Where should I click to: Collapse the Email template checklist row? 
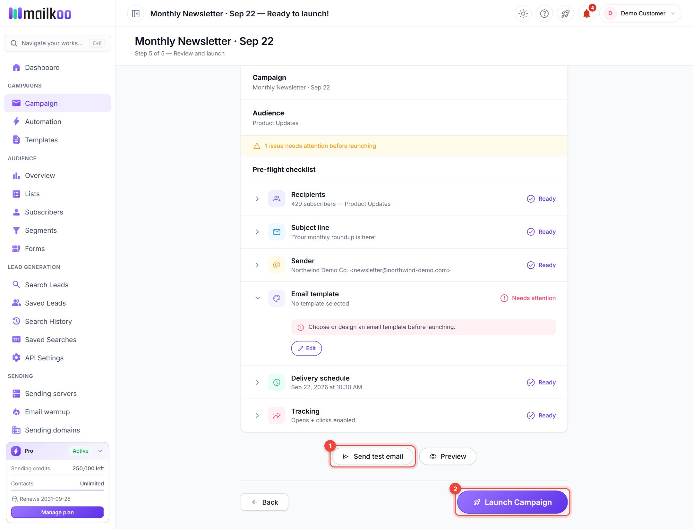(257, 298)
